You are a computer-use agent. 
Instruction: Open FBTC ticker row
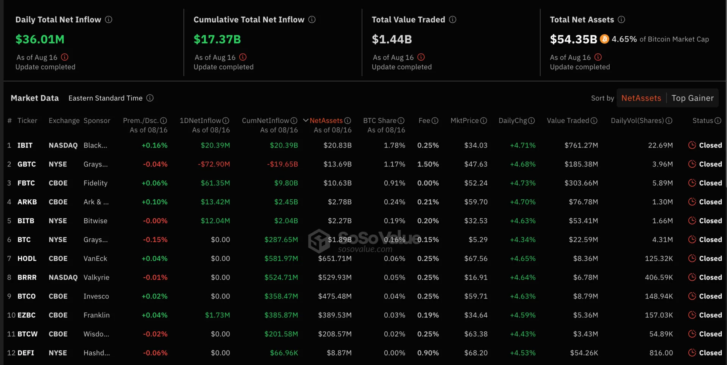pyautogui.click(x=26, y=183)
